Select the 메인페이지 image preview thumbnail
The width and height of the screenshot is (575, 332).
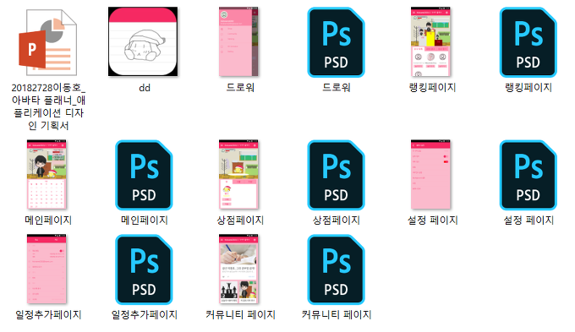(47, 174)
